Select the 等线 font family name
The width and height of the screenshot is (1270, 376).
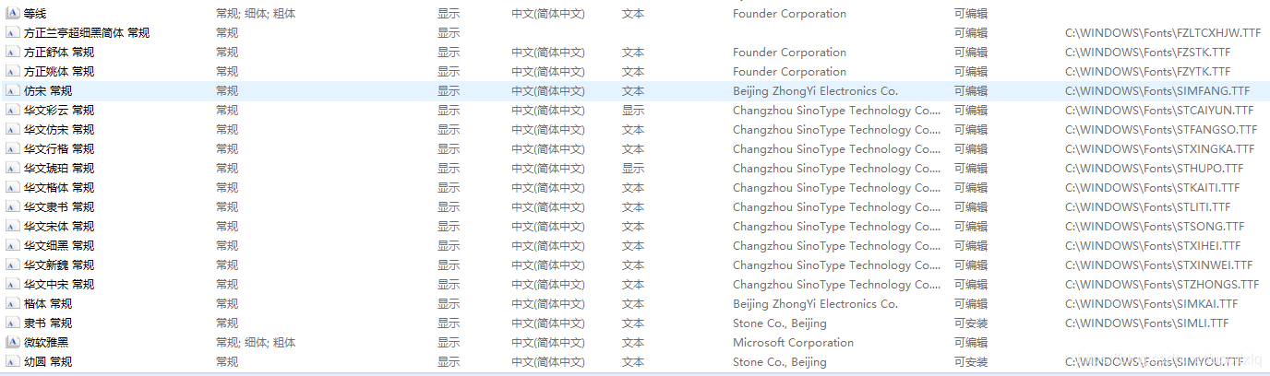(35, 14)
